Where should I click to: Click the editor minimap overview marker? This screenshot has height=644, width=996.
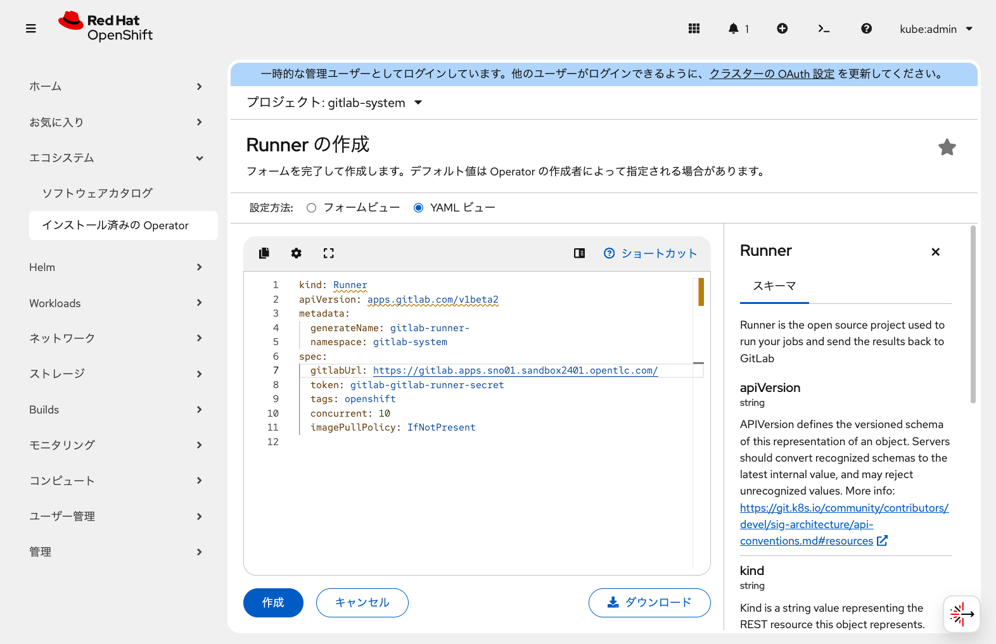701,292
